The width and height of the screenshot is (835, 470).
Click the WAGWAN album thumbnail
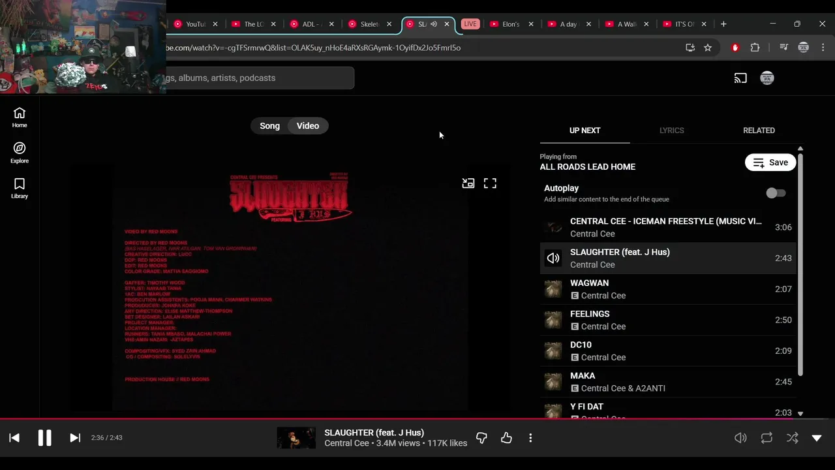(x=553, y=289)
